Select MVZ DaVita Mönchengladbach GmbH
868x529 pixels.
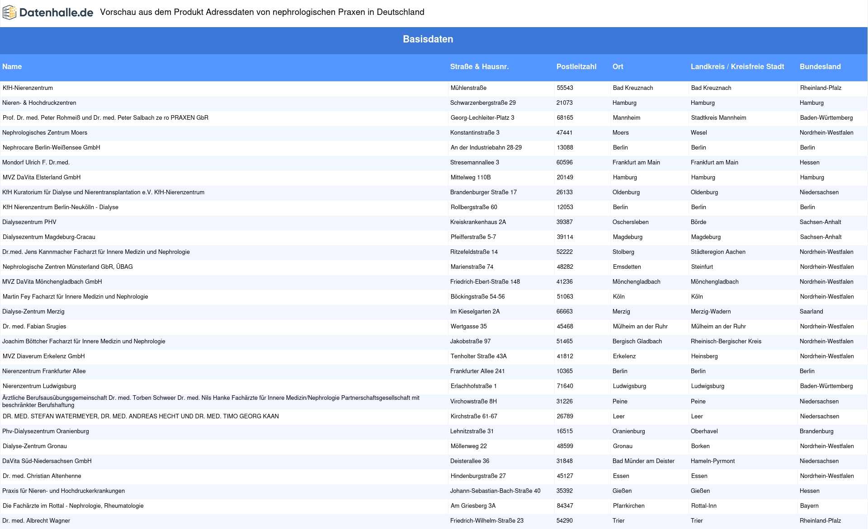point(52,282)
